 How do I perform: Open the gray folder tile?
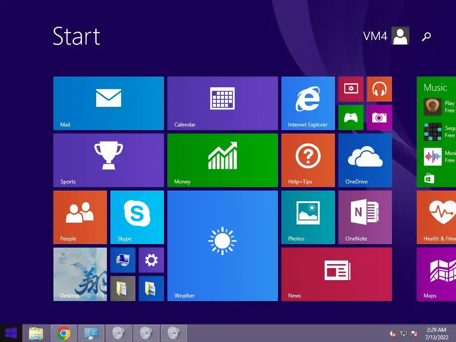click(123, 289)
